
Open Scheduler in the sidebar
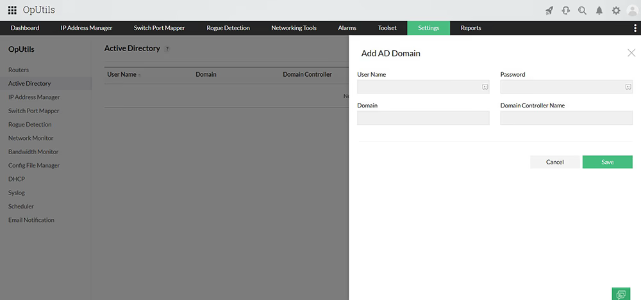(x=21, y=206)
